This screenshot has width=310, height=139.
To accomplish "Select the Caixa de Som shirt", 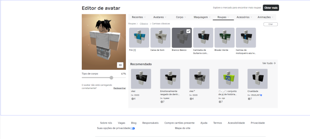I will click(x=160, y=37).
